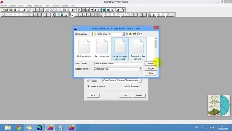
Task: Click the first MapInfo taskbar icon
Action: (x=50, y=128)
